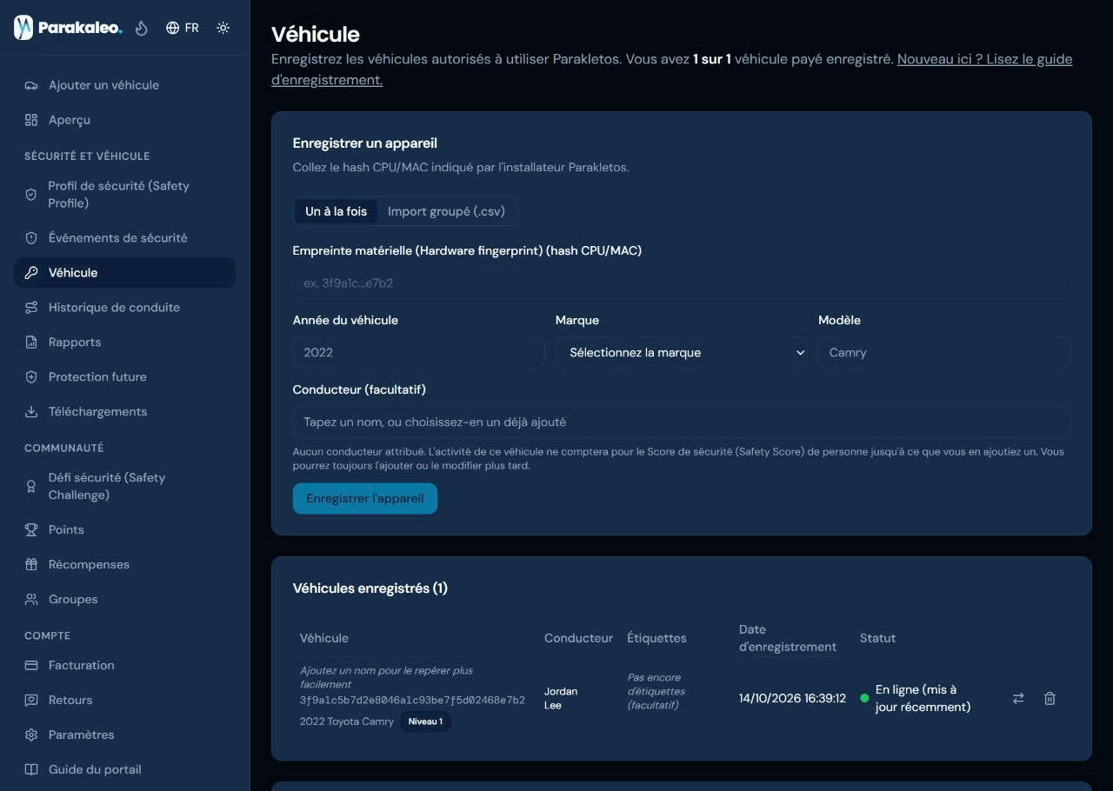The image size is (1113, 791).
Task: Open the FR language selector
Action: (x=183, y=28)
